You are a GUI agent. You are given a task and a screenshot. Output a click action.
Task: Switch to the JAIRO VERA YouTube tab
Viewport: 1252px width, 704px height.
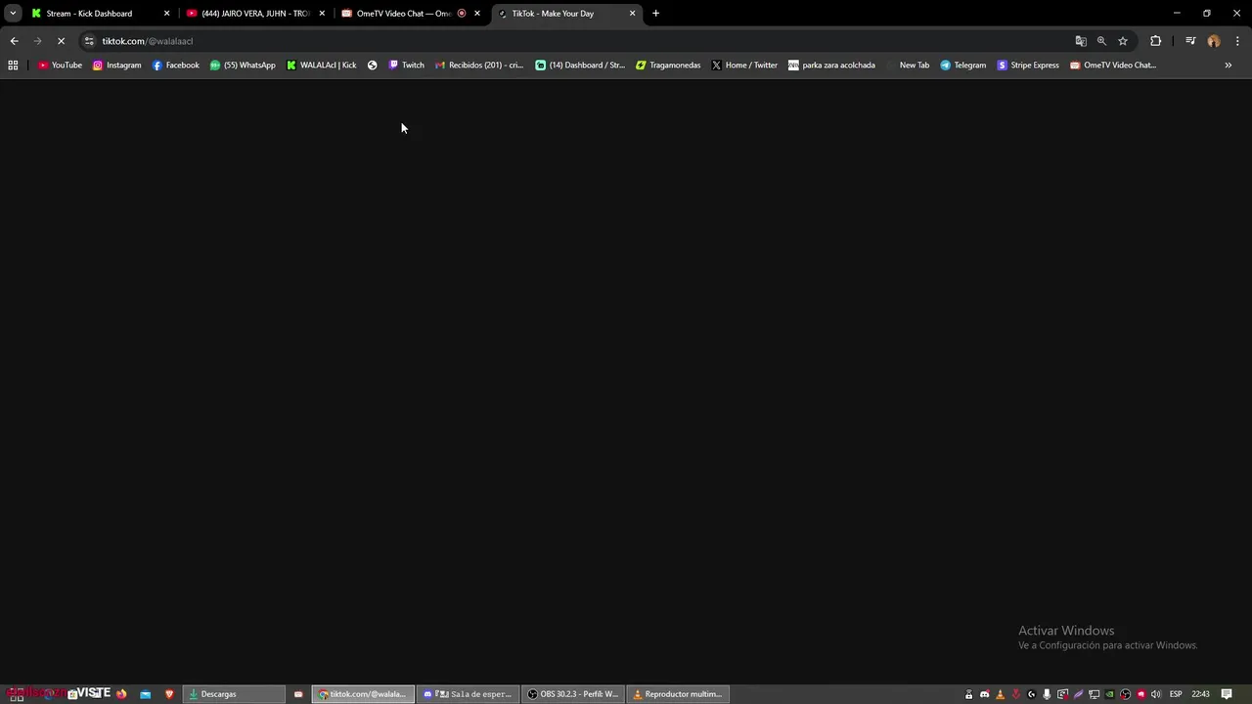tap(256, 14)
